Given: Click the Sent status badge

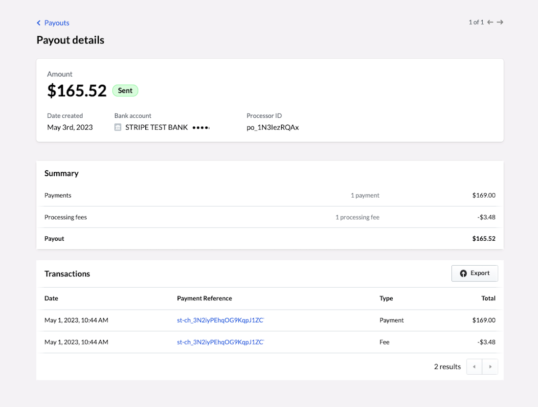Looking at the screenshot, I should click(x=125, y=90).
